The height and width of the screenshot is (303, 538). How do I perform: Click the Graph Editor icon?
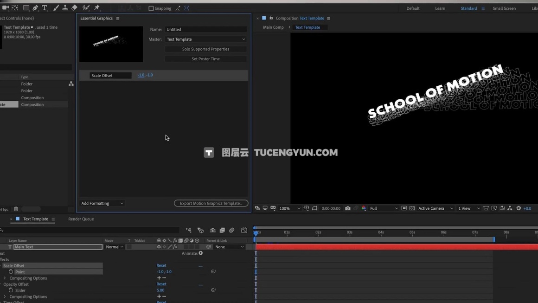tap(244, 230)
